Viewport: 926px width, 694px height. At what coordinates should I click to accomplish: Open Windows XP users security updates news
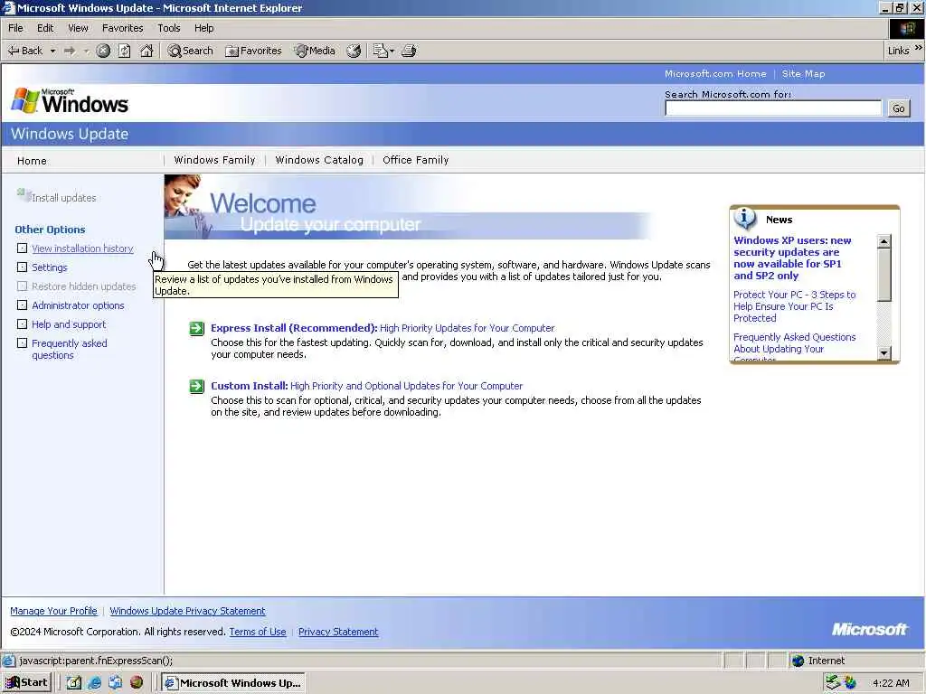[x=792, y=258]
